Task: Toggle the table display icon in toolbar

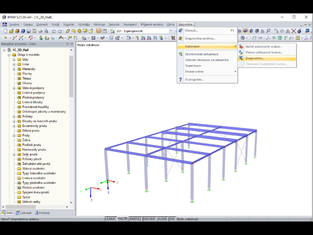Action: pos(104,31)
